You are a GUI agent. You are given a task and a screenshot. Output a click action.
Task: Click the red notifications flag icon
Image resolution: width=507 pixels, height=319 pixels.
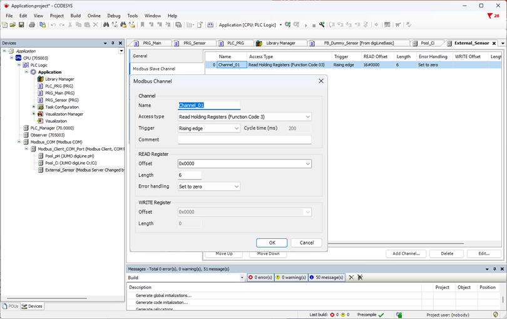pos(490,16)
